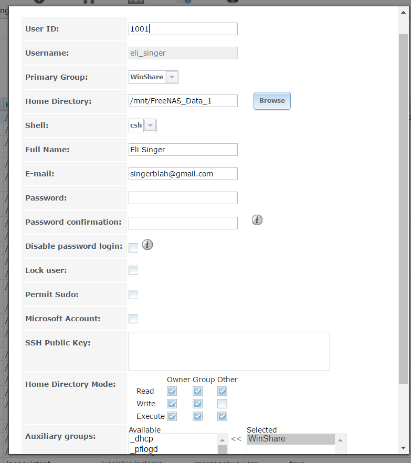Uncheck Group Execute permission

tap(197, 416)
